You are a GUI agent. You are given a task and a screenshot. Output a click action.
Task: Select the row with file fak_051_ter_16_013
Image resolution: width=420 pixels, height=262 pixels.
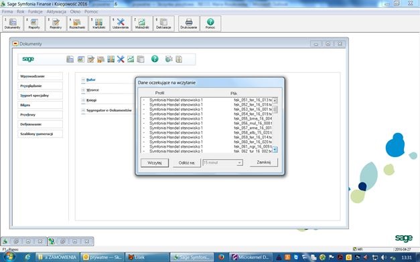tap(206, 100)
